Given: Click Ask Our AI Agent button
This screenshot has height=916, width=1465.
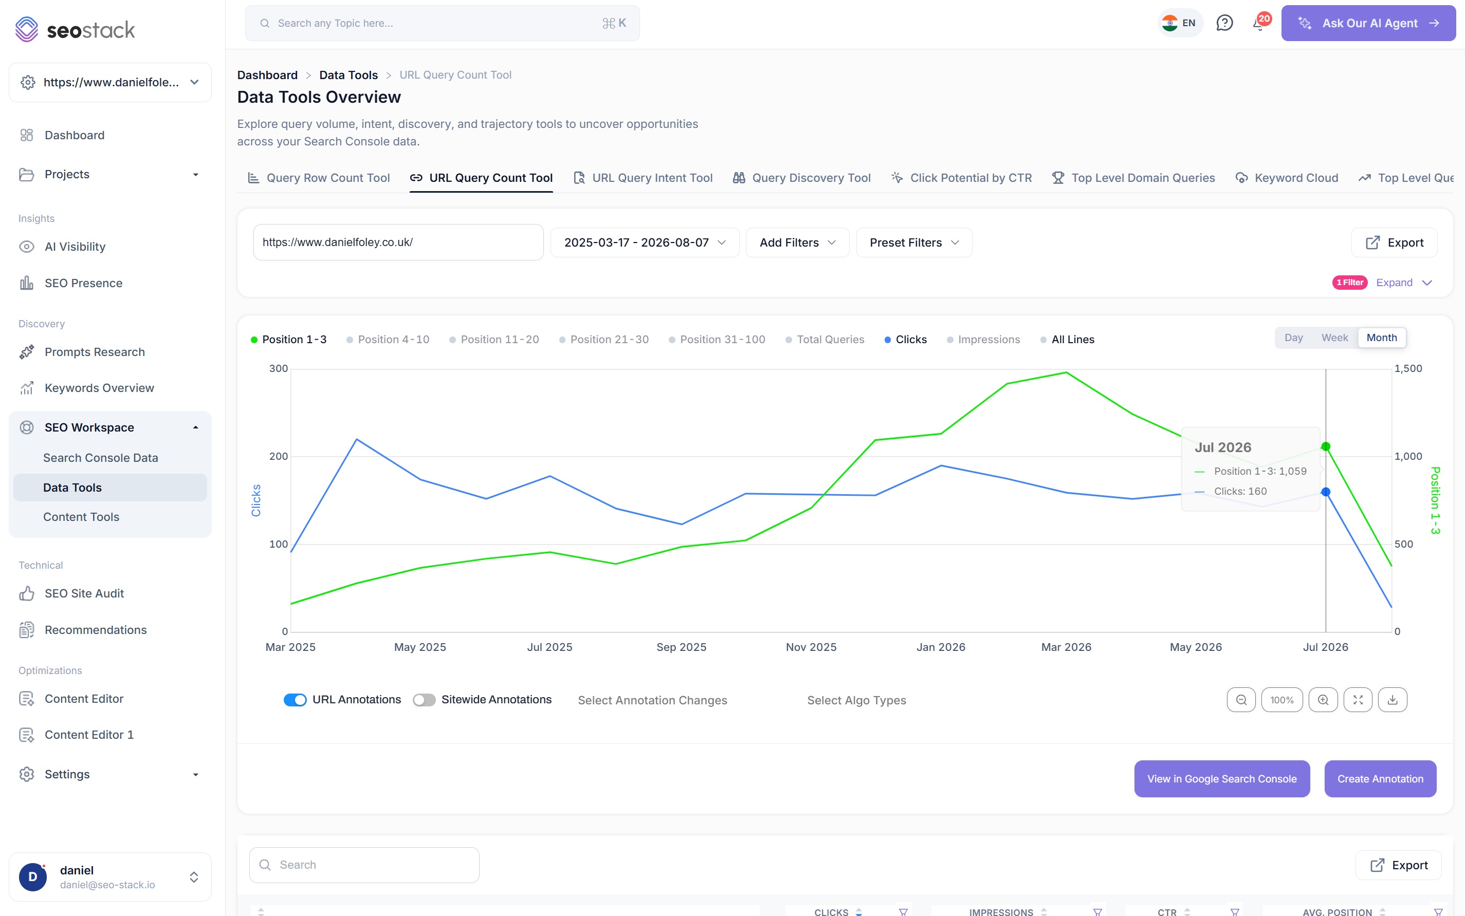Looking at the screenshot, I should 1368,23.
